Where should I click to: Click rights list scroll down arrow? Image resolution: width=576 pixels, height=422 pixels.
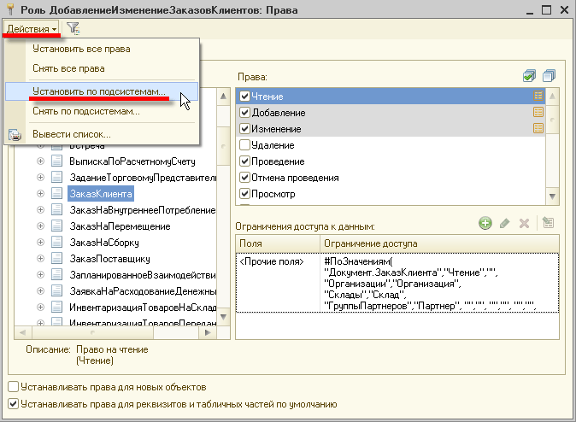[x=552, y=196]
